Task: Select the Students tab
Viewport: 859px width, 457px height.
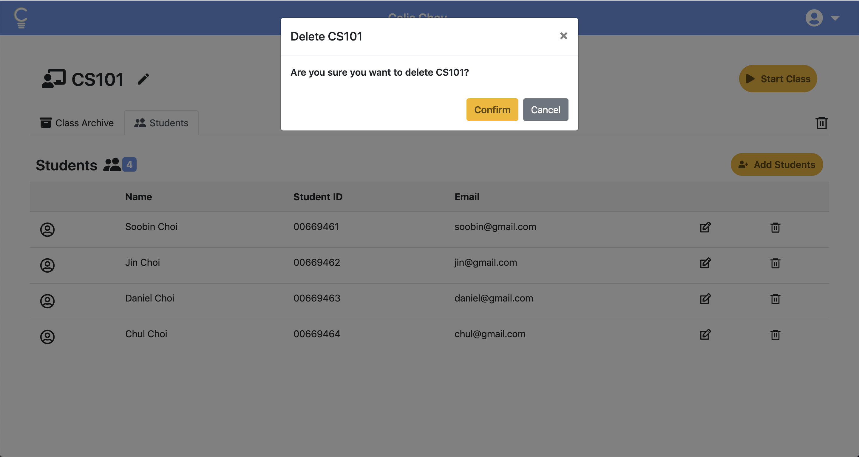Action: pos(161,123)
